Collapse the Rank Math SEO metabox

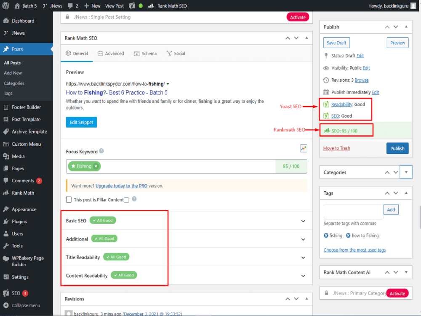pyautogui.click(x=306, y=38)
